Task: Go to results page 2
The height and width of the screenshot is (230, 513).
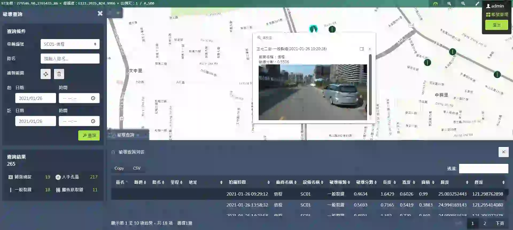Action: click(x=485, y=223)
